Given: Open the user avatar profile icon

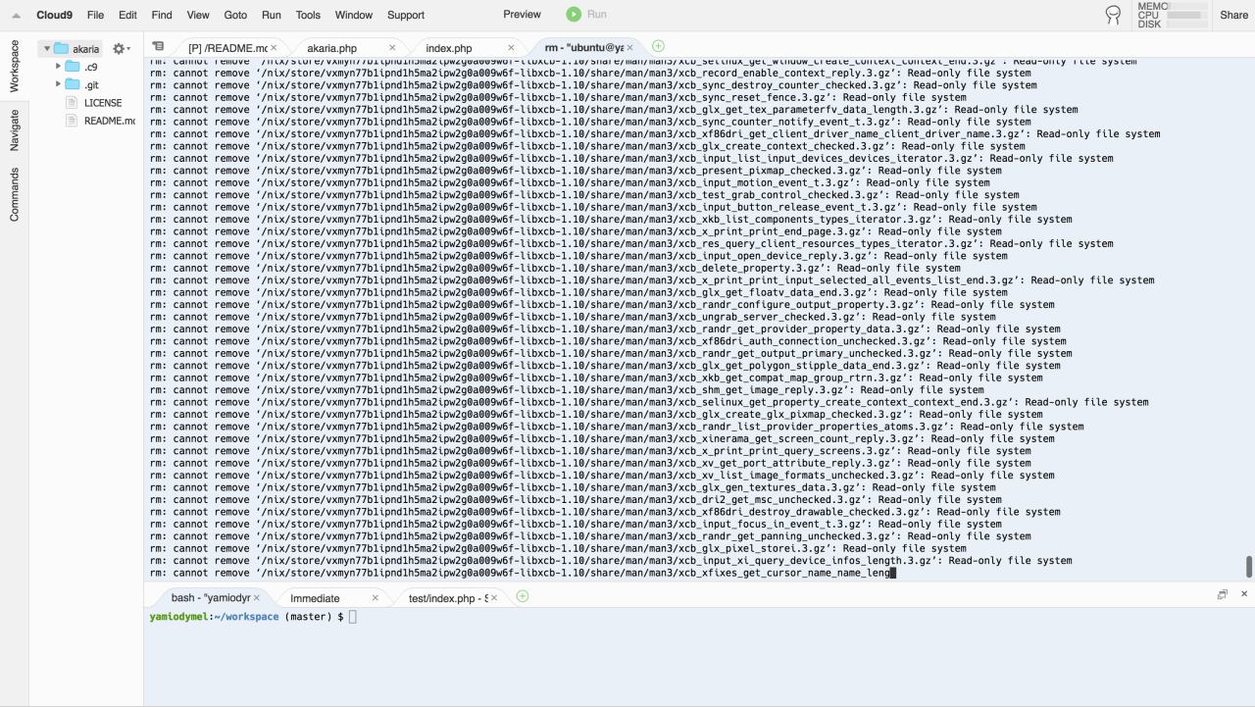Looking at the screenshot, I should click(x=1113, y=15).
